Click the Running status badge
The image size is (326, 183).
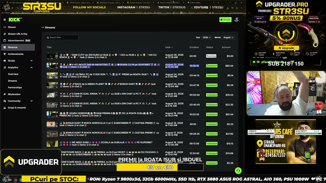point(211,56)
